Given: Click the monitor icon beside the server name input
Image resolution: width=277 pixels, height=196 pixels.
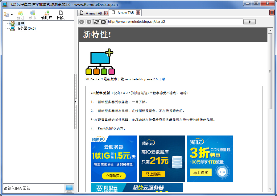Looking at the screenshot, I should coord(68,188).
